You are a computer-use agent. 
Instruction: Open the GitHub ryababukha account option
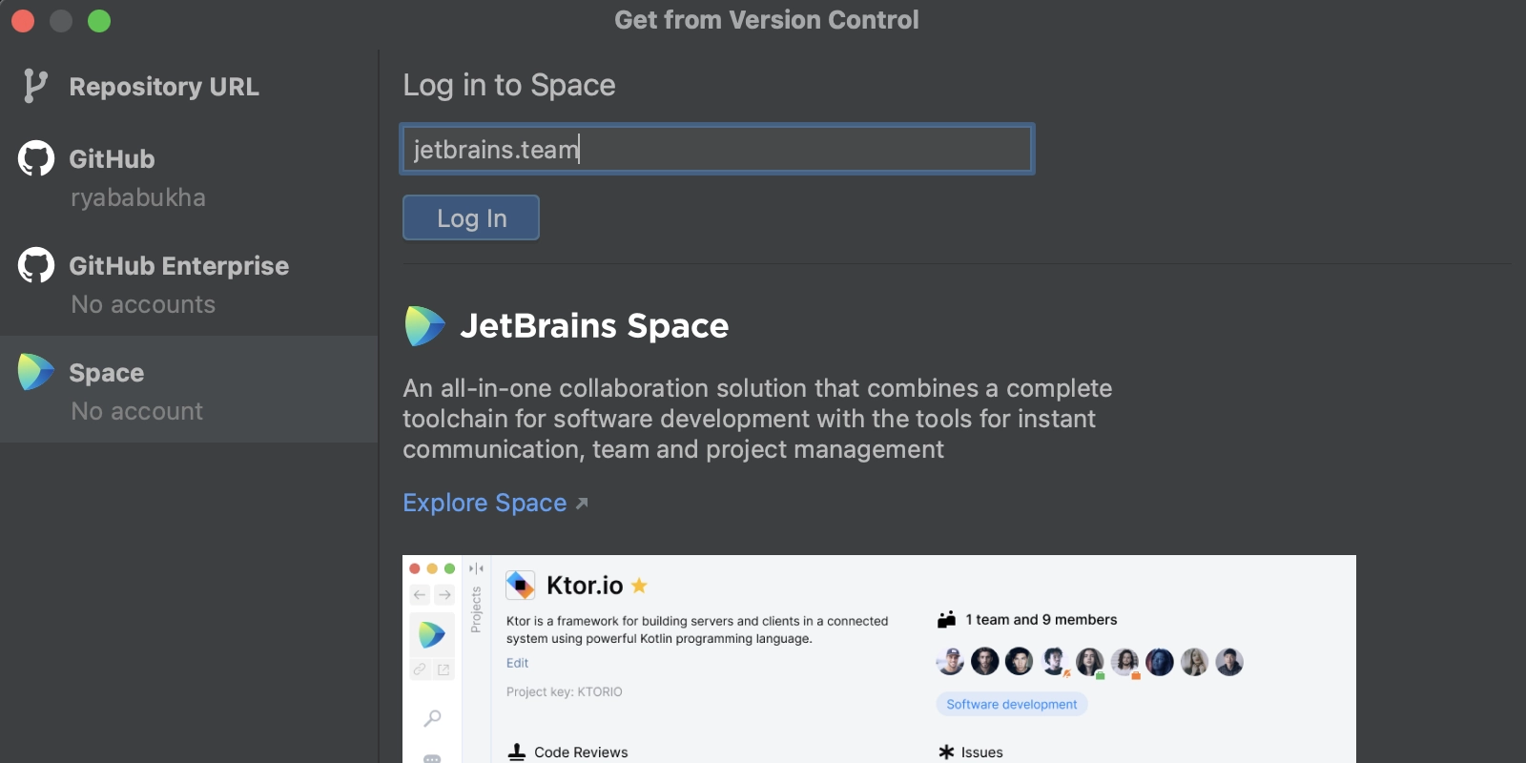coord(189,177)
